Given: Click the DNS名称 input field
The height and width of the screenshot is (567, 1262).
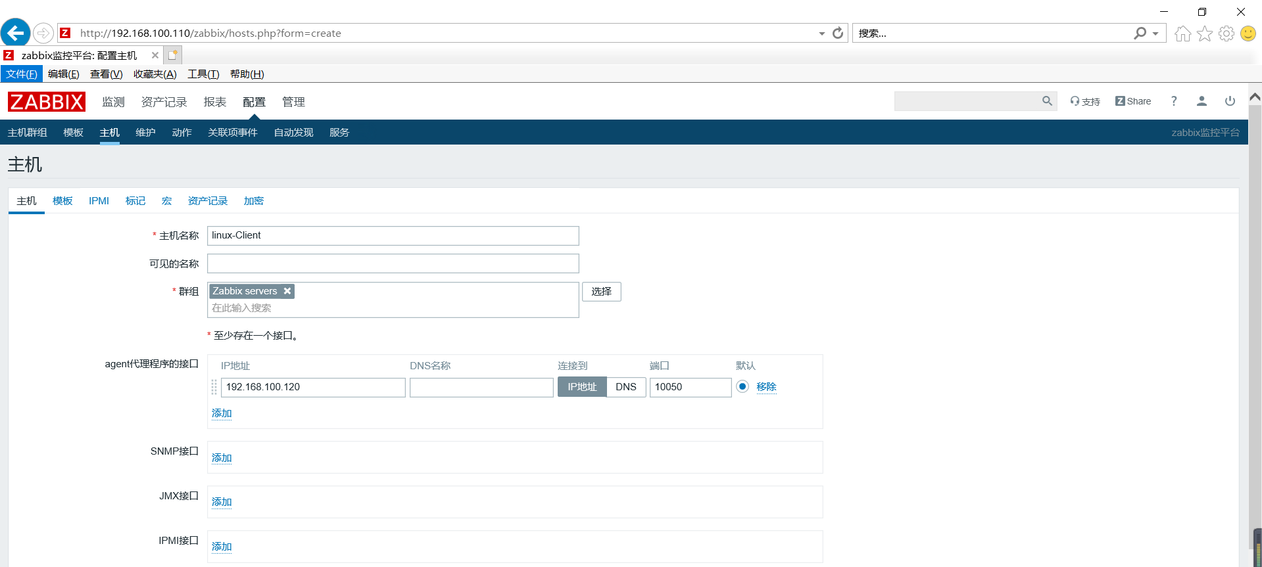Looking at the screenshot, I should (481, 387).
